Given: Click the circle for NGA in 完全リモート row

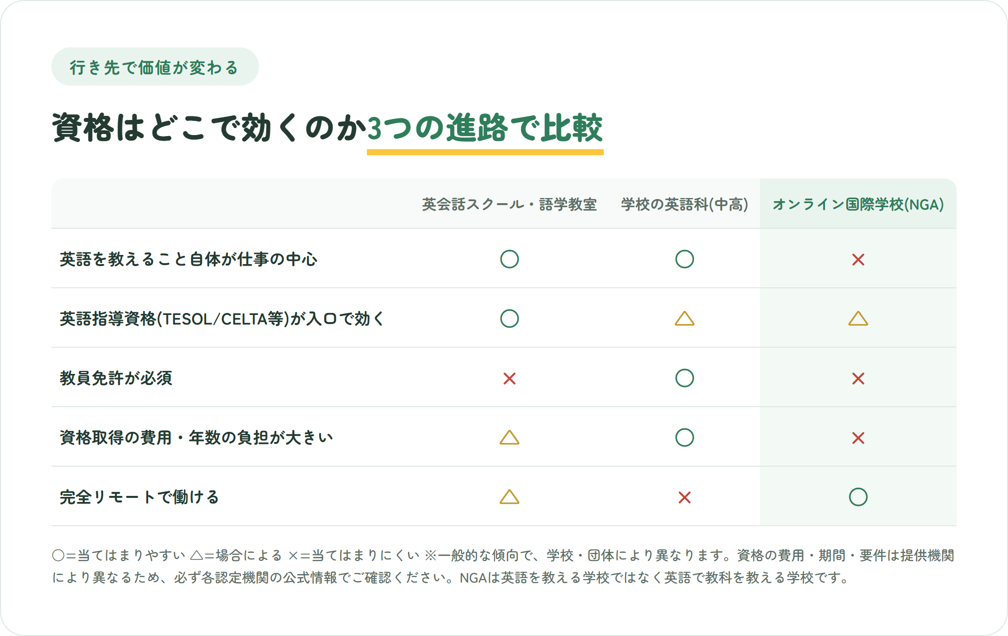Looking at the screenshot, I should 858,497.
